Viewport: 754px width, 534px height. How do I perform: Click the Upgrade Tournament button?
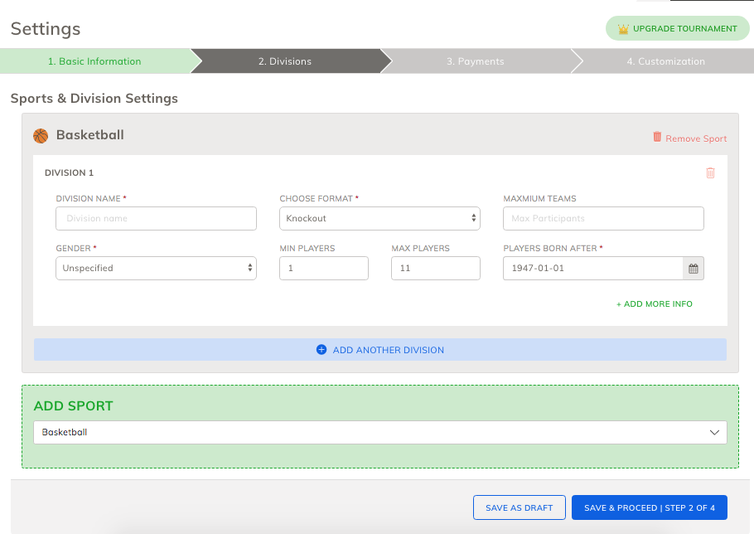678,28
